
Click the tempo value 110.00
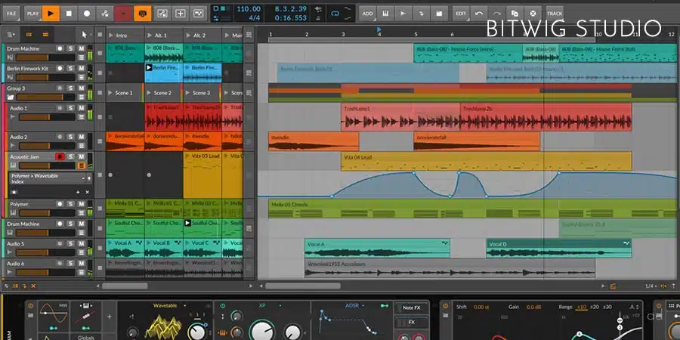click(x=249, y=8)
